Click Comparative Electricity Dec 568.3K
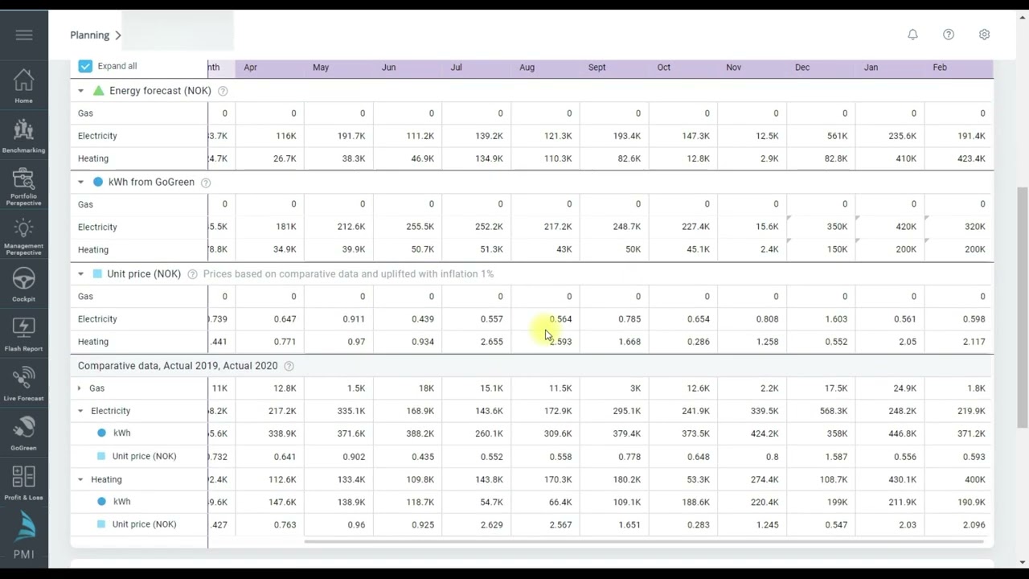Viewport: 1029px width, 579px height. tap(833, 411)
